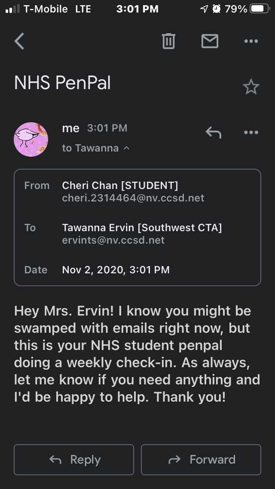Tap the date Nov 2, 2020, 3:01 PM
Image resolution: width=275 pixels, height=489 pixels.
(116, 270)
